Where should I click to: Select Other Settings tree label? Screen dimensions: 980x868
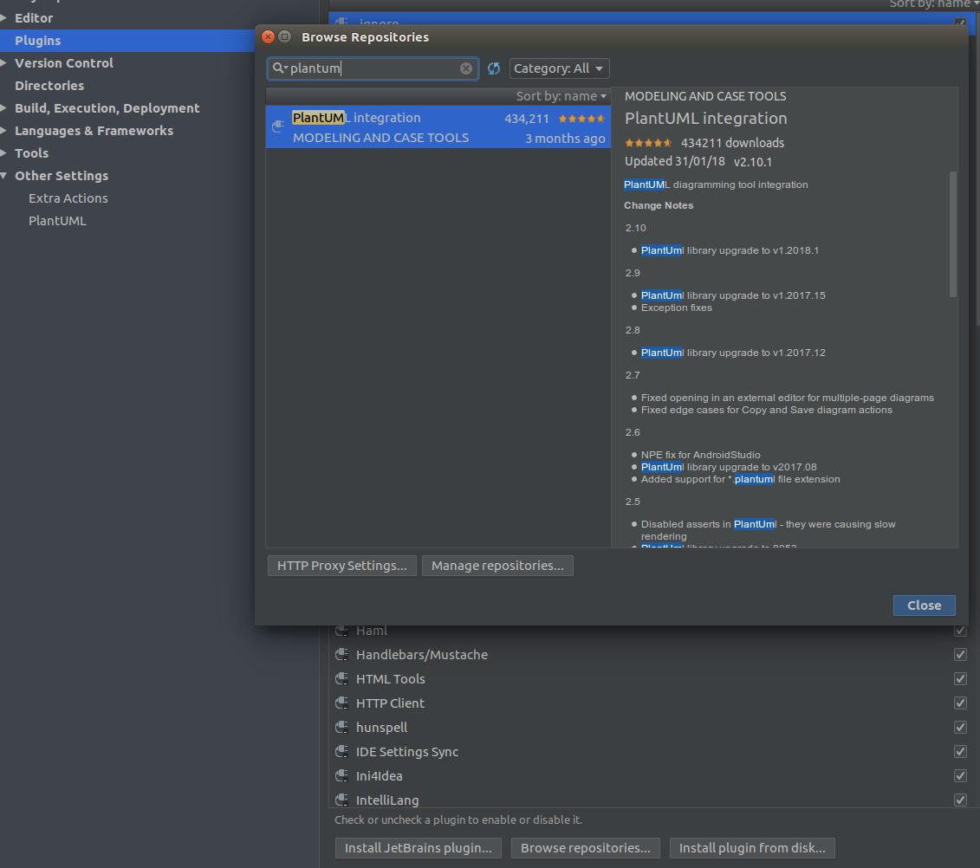click(62, 176)
